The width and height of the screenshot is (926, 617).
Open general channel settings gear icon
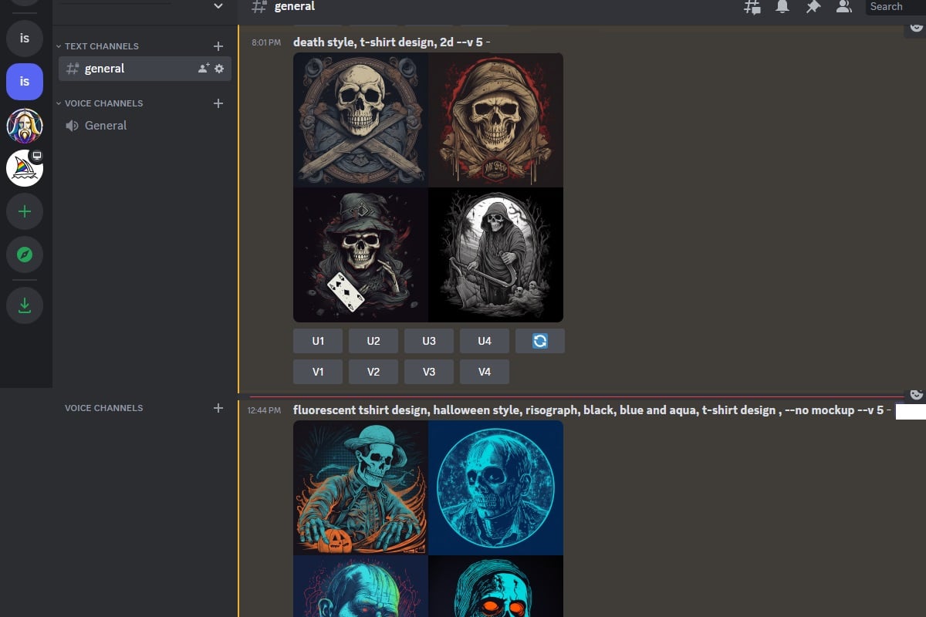click(219, 69)
